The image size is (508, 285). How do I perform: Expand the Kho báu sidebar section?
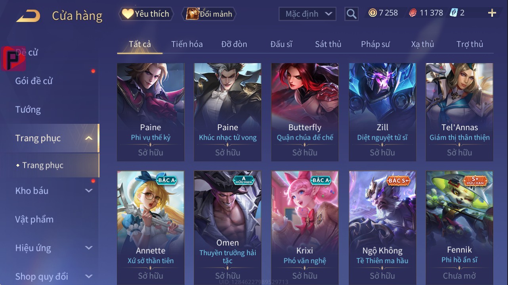point(89,191)
